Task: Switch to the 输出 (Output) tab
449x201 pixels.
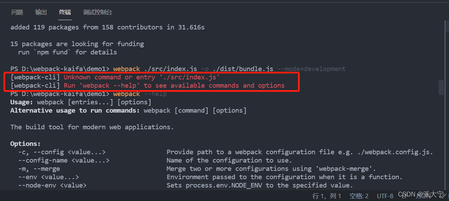Action: tap(41, 12)
